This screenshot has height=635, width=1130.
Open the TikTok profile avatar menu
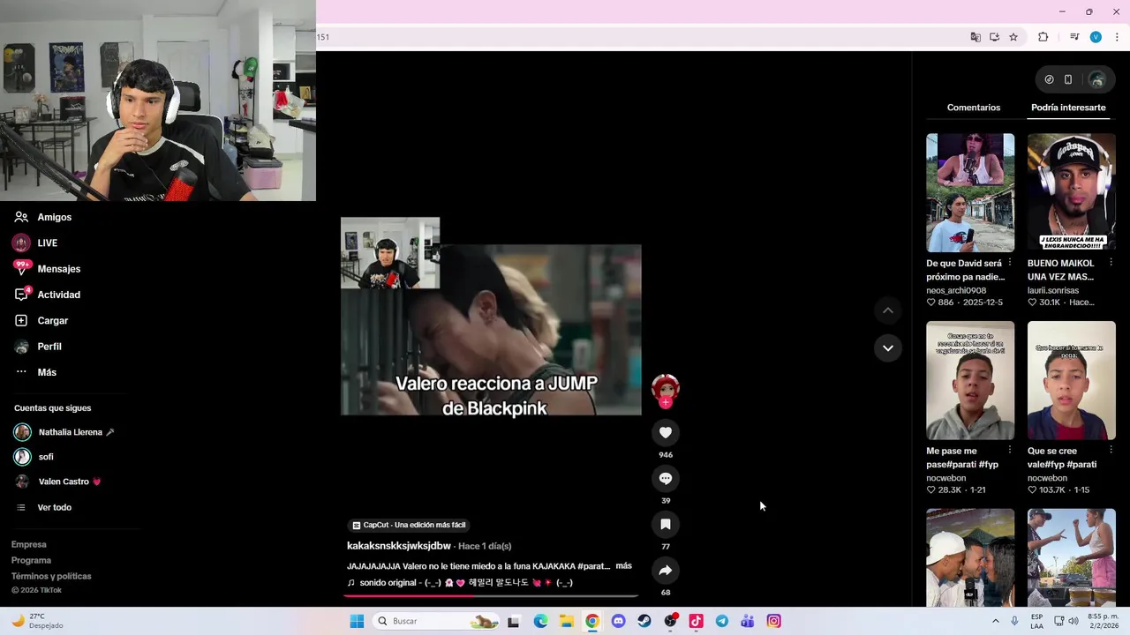click(1096, 80)
